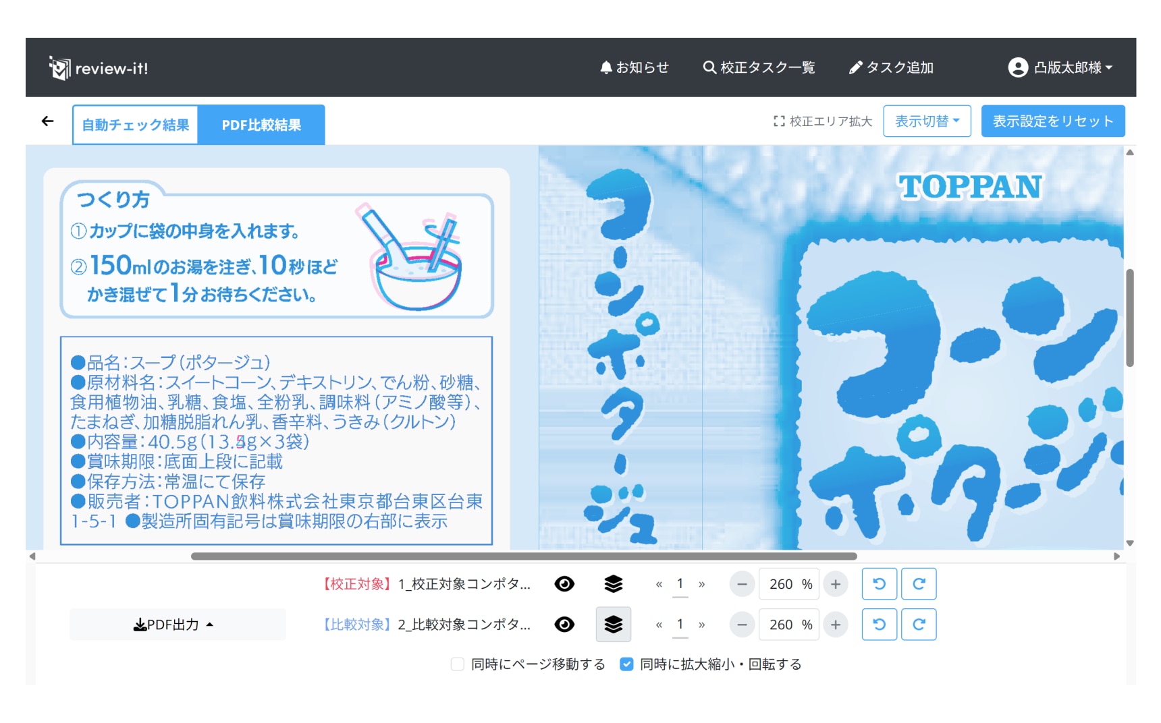Click the back arrow icon

click(x=47, y=121)
